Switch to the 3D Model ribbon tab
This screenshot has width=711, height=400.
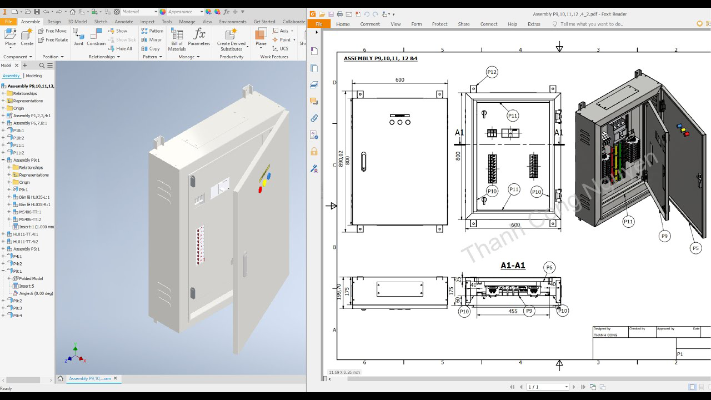pos(77,22)
